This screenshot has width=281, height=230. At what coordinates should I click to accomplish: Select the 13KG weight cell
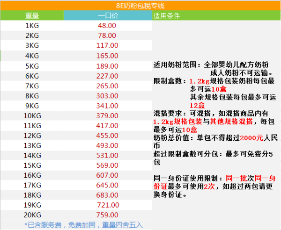point(32,145)
